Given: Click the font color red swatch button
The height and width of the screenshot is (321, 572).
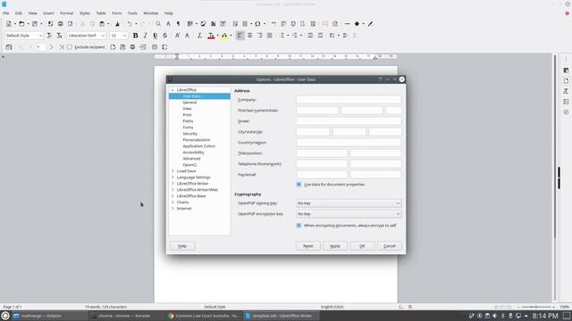Looking at the screenshot, I should tap(211, 36).
